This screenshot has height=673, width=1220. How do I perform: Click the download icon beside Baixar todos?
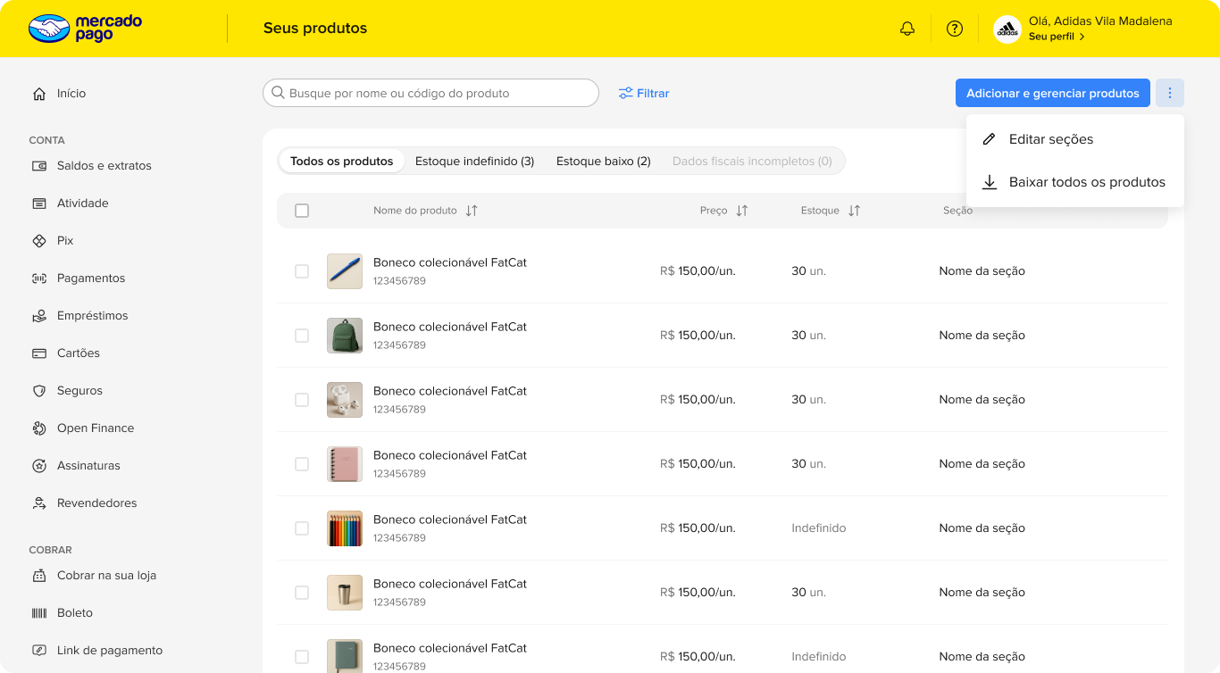989,182
